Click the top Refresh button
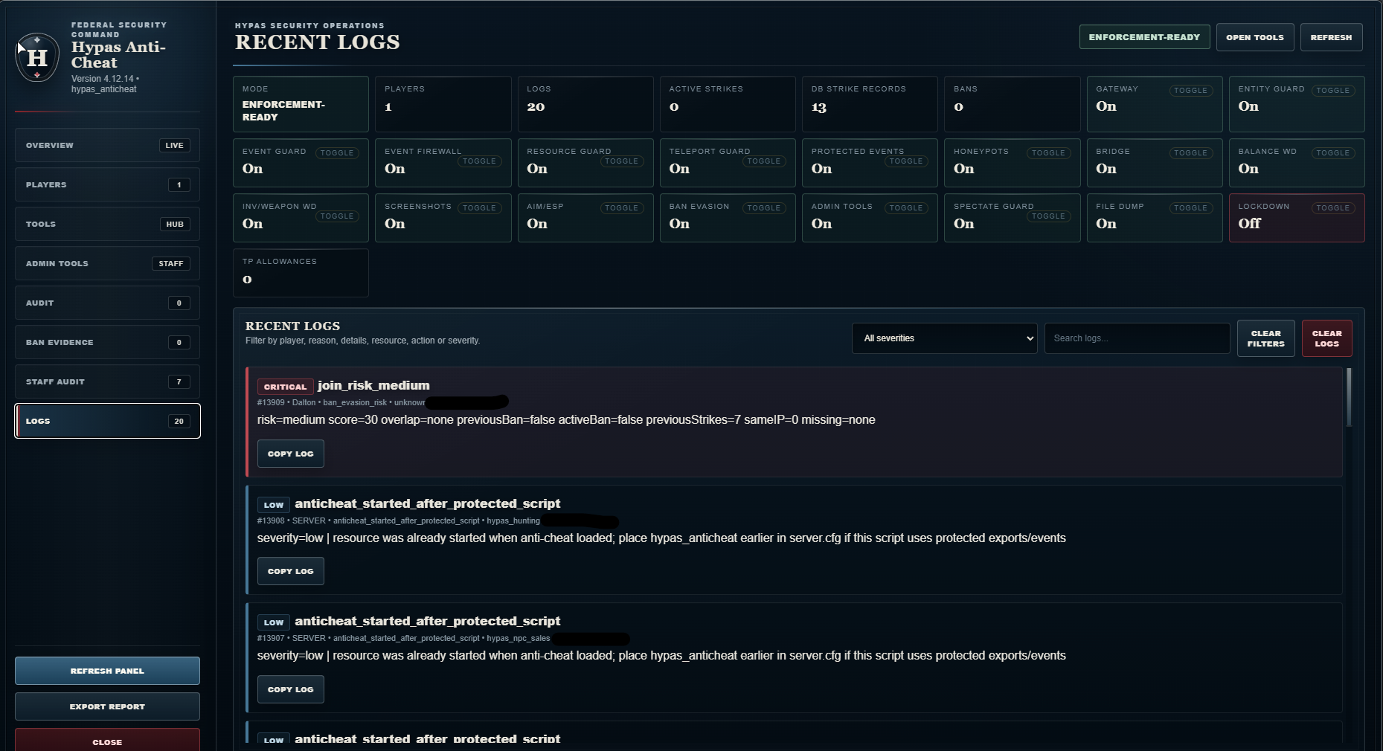 pyautogui.click(x=1331, y=37)
